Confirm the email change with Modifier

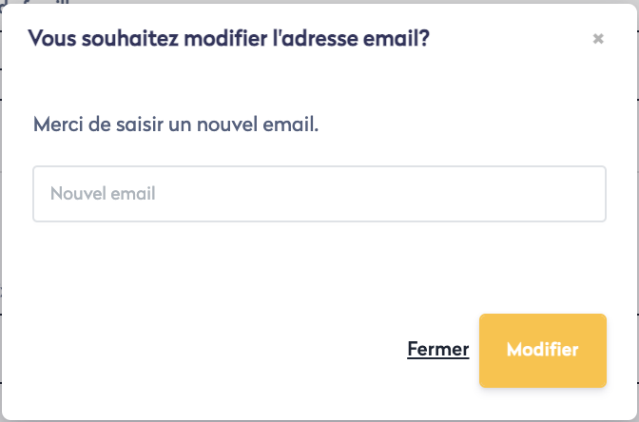[x=542, y=350]
